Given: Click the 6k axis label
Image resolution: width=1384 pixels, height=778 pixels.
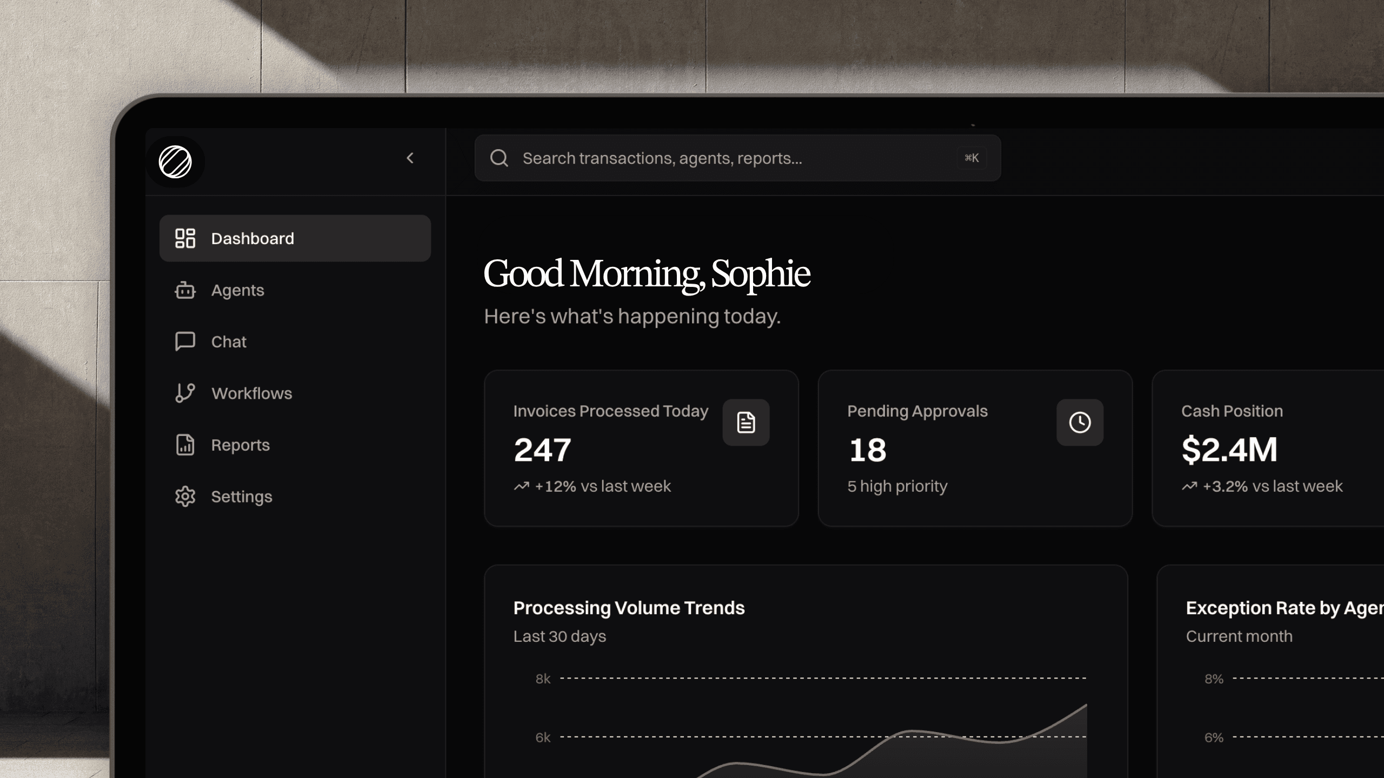Looking at the screenshot, I should click(x=543, y=737).
